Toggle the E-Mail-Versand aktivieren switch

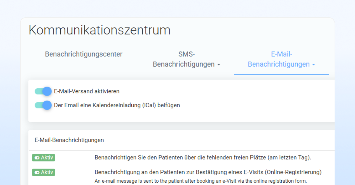click(x=43, y=91)
